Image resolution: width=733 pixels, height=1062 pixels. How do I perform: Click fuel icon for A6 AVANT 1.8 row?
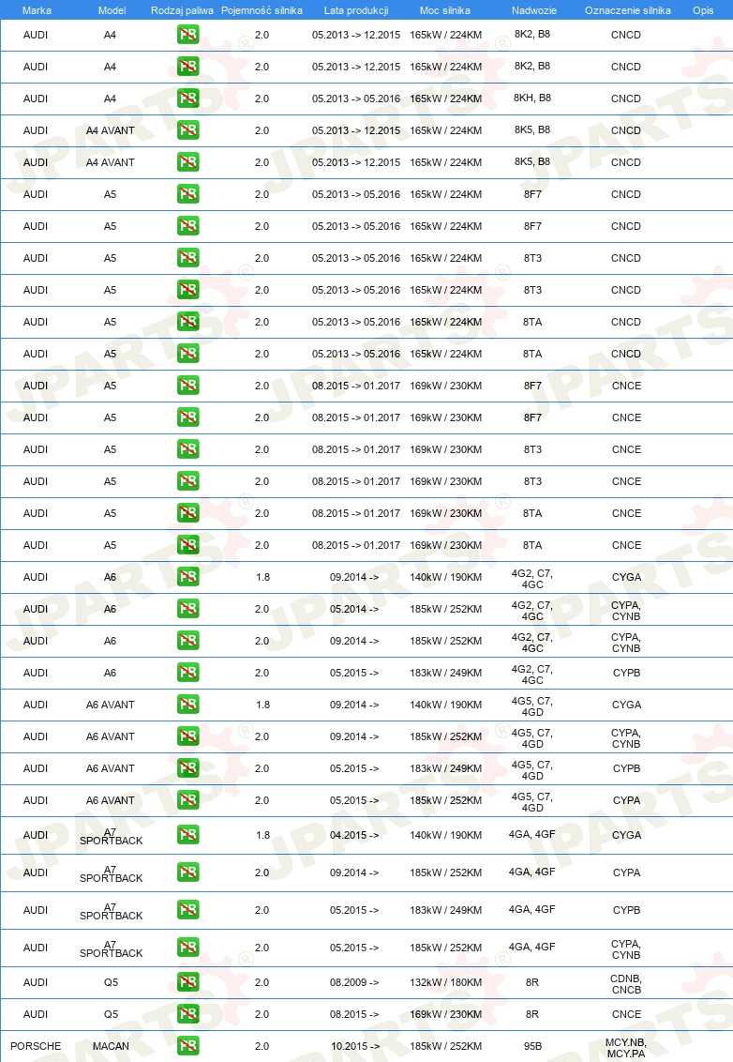pos(188,705)
